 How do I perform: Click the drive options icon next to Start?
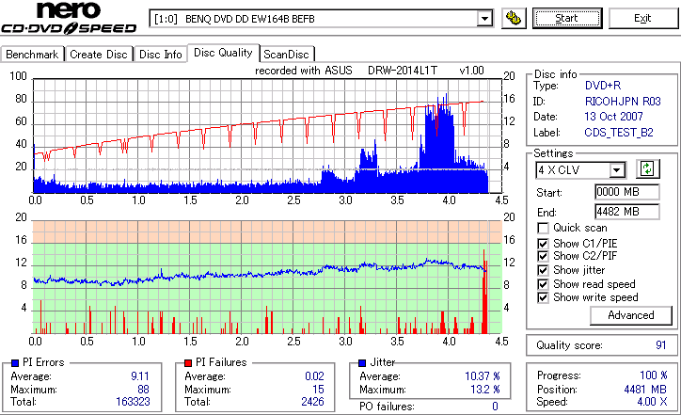click(514, 18)
